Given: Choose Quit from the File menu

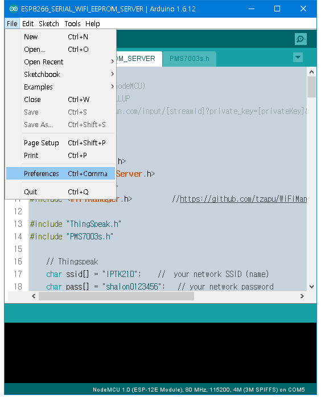Looking at the screenshot, I should pos(60,192).
